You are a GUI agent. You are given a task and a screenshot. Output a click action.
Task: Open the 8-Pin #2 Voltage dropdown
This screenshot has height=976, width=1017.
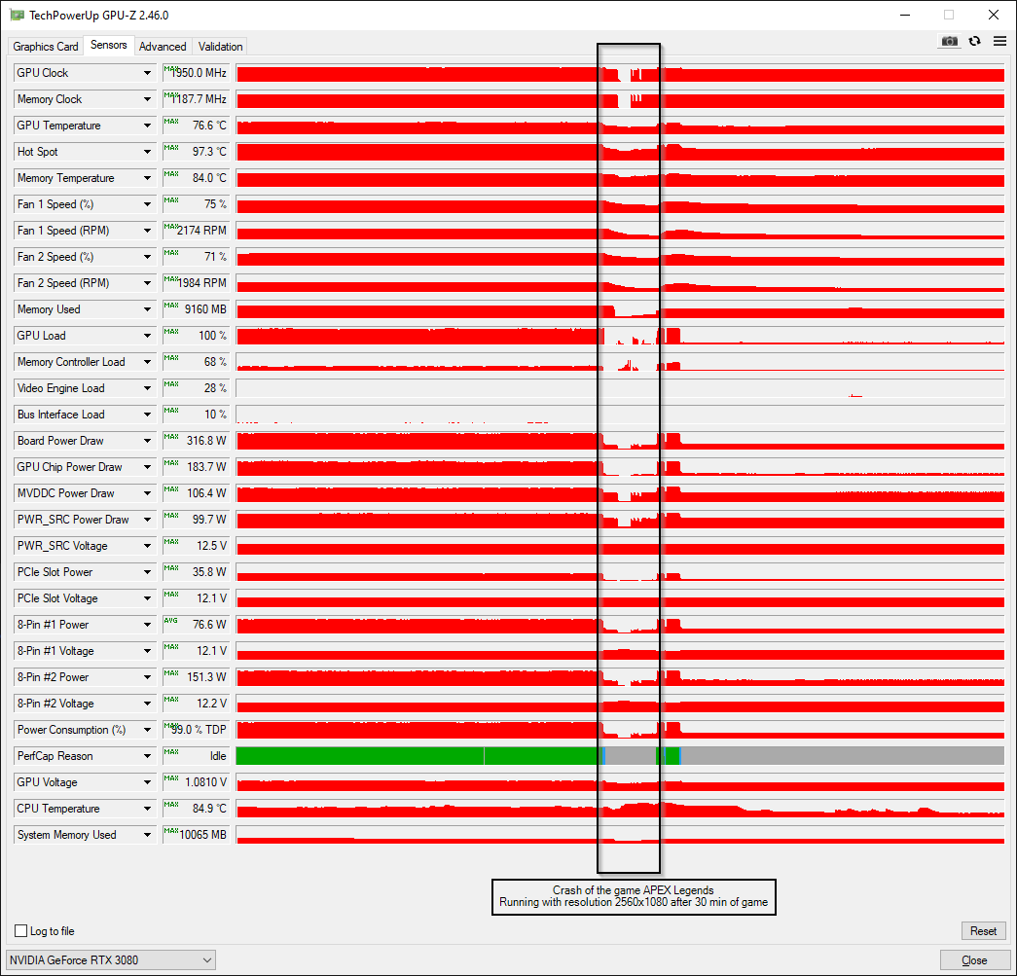[x=147, y=704]
